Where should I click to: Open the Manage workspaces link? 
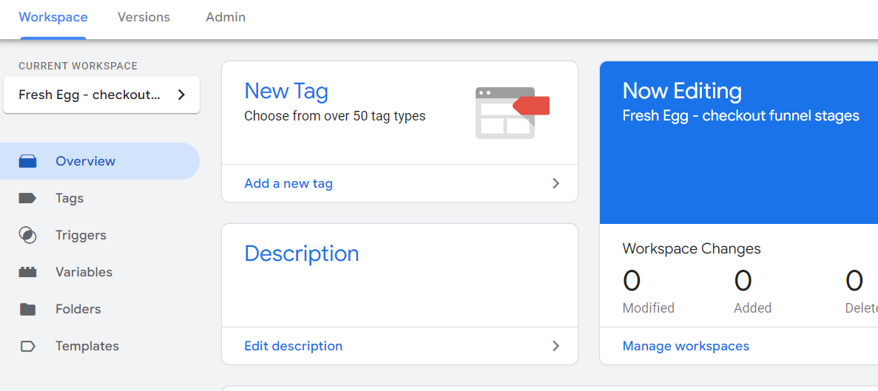point(686,346)
